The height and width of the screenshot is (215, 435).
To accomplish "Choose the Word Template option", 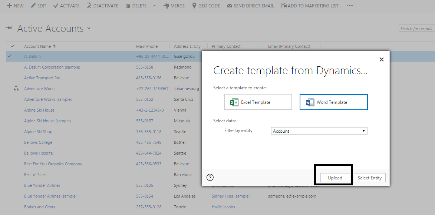I will [334, 102].
